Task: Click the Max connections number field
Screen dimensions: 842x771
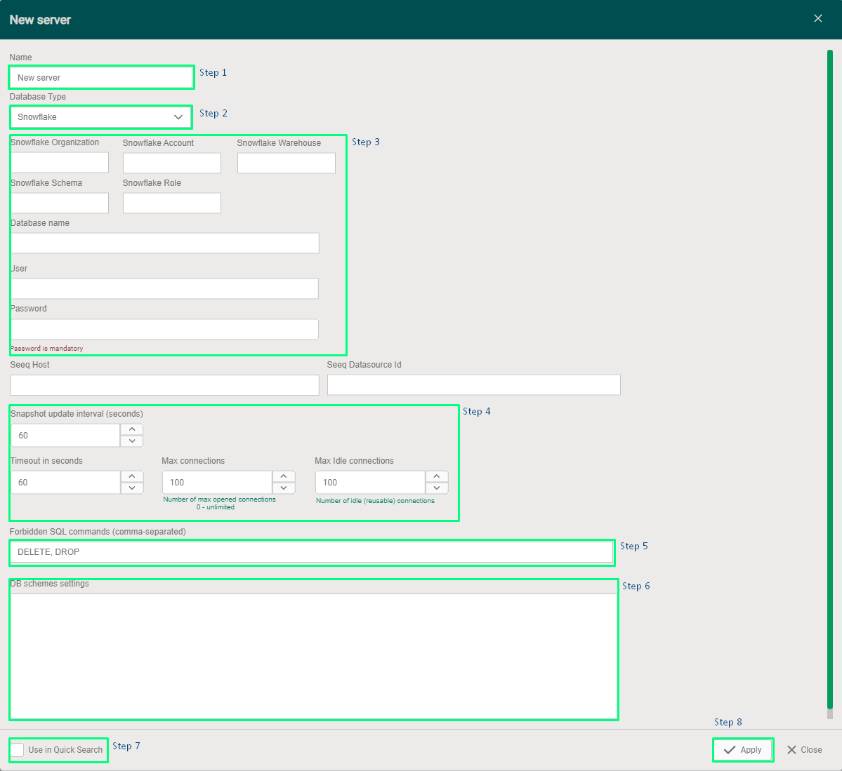Action: pos(218,483)
